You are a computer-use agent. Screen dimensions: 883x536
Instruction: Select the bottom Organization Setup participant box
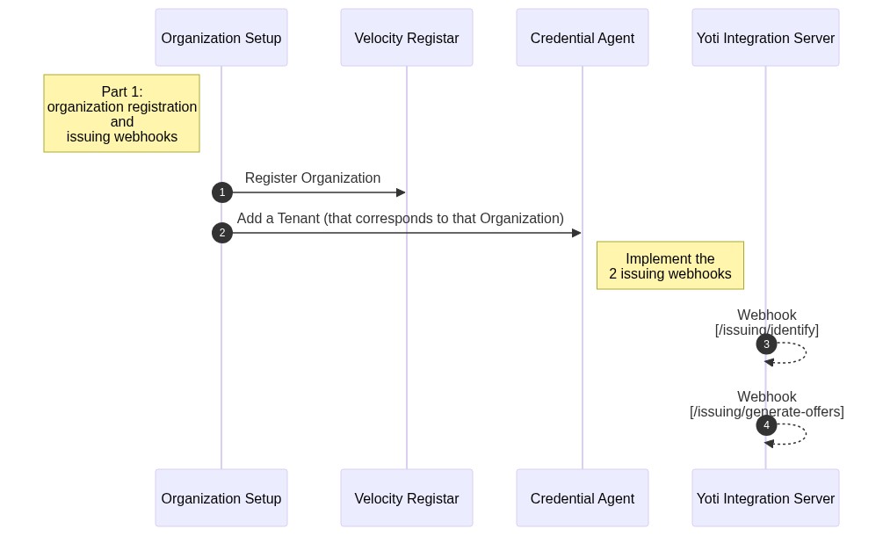(221, 498)
